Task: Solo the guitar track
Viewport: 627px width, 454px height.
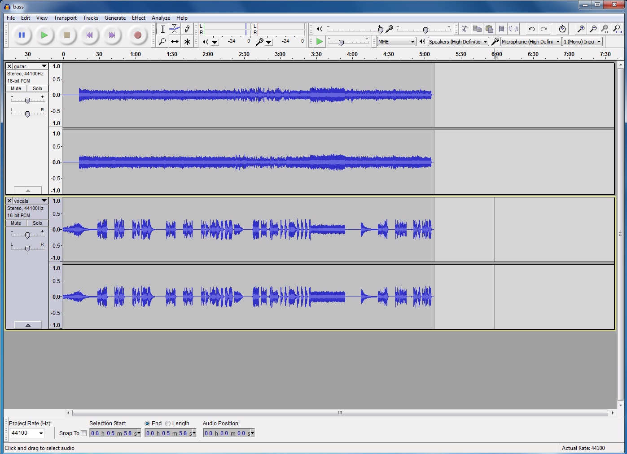Action: pyautogui.click(x=38, y=89)
